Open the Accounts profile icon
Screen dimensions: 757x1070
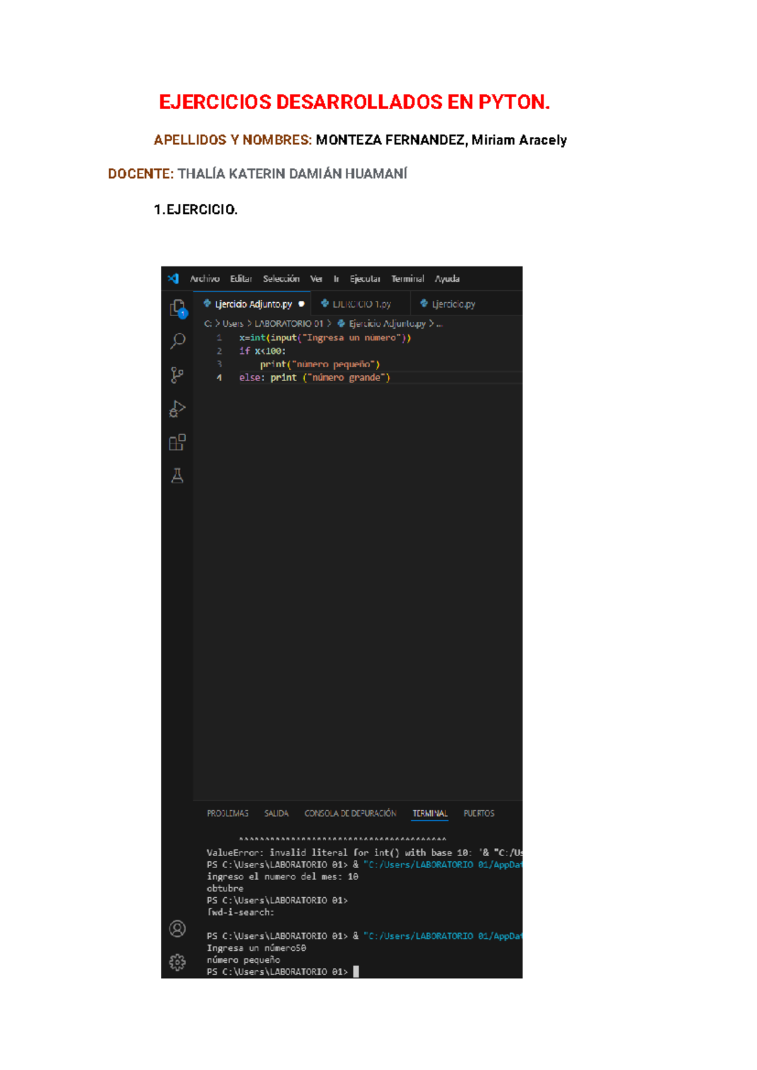click(177, 929)
